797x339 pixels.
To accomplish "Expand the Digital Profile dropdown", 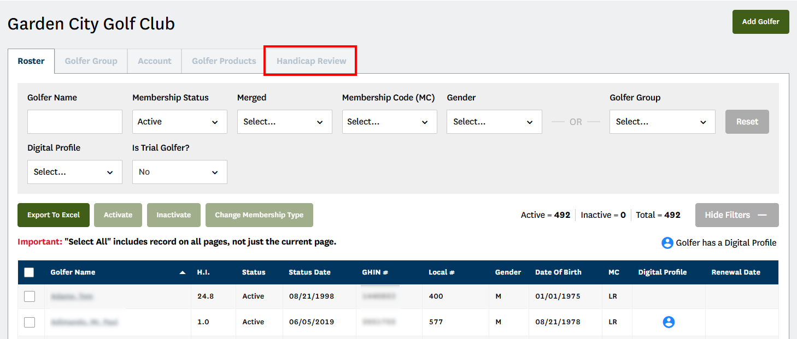I will coord(74,172).
